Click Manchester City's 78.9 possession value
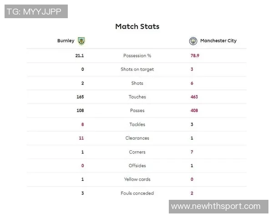 coord(195,56)
